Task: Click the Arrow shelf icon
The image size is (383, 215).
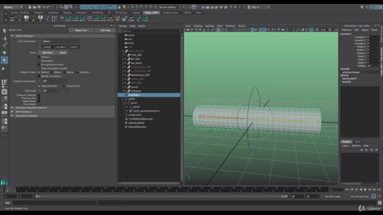Action: point(104,19)
